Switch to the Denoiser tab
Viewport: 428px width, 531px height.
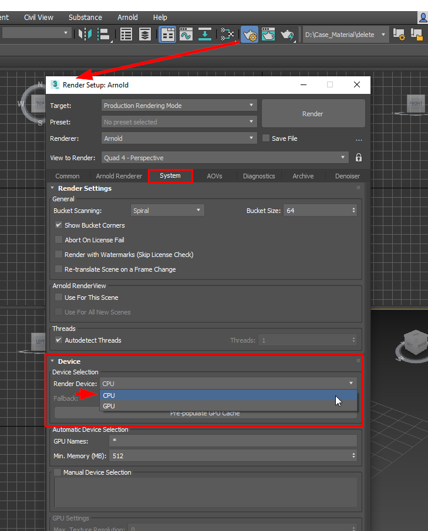point(348,176)
